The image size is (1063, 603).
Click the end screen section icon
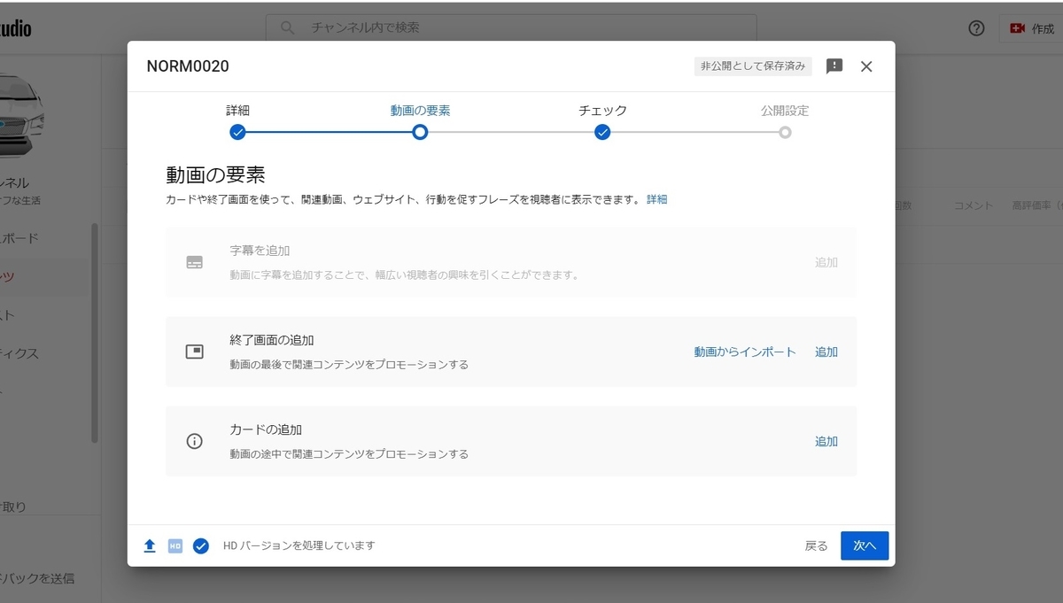(195, 352)
